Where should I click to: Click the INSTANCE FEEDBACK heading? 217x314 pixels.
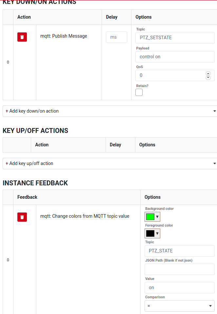tap(35, 183)
